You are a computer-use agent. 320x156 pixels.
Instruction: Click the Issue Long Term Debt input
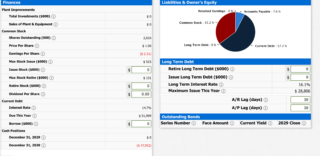300,77
